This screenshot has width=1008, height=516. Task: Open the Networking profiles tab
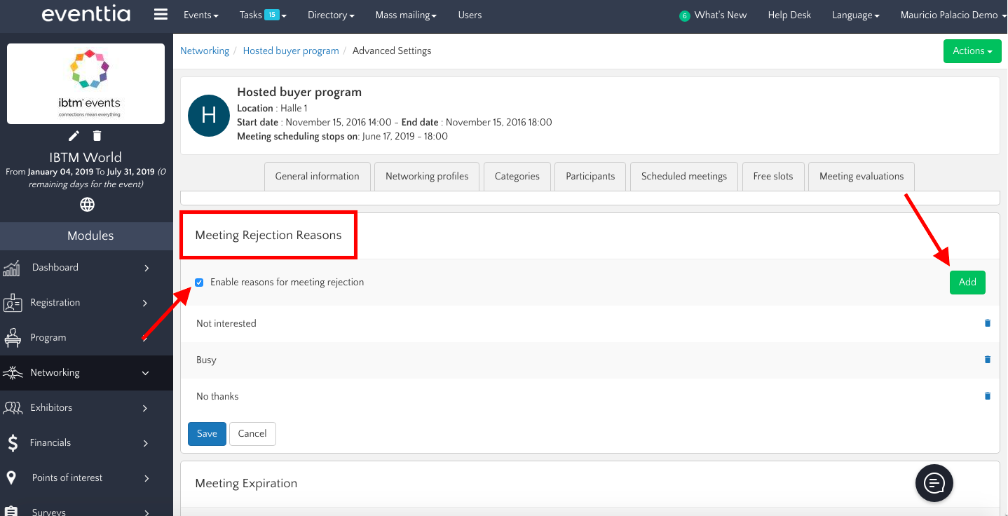pos(427,177)
